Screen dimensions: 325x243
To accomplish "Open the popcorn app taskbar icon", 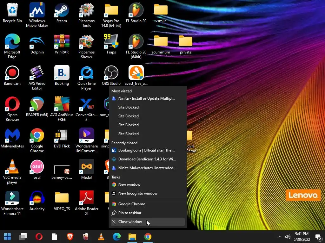I will [x=86, y=237].
